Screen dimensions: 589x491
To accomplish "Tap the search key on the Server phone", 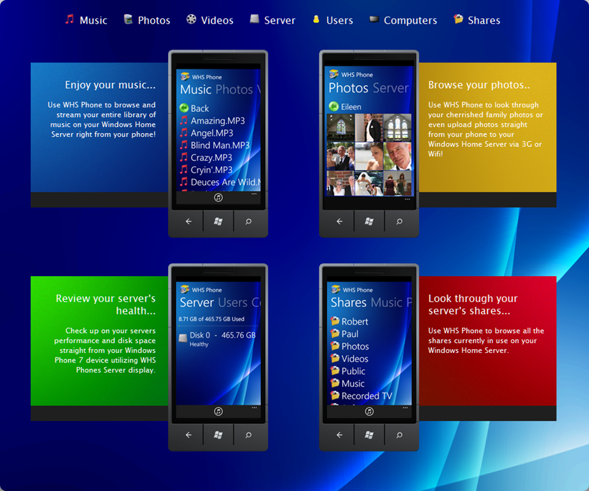I will [249, 435].
